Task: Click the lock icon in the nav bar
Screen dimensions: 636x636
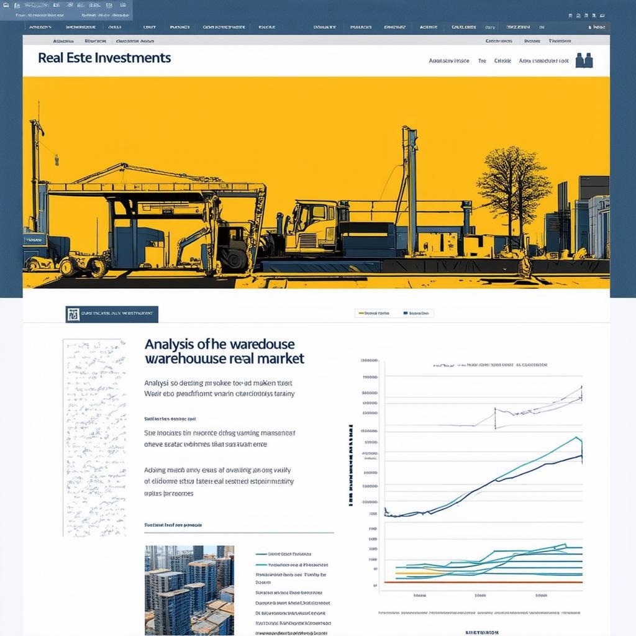Action: [x=590, y=27]
